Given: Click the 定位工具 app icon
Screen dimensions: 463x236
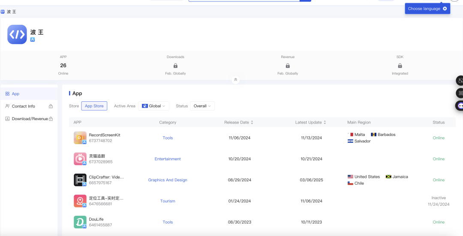Looking at the screenshot, I should [x=80, y=201].
